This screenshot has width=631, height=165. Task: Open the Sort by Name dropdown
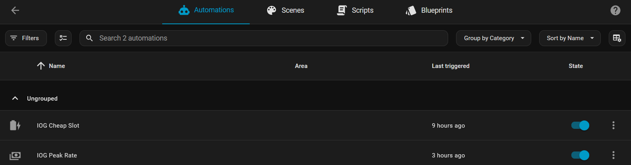[569, 38]
